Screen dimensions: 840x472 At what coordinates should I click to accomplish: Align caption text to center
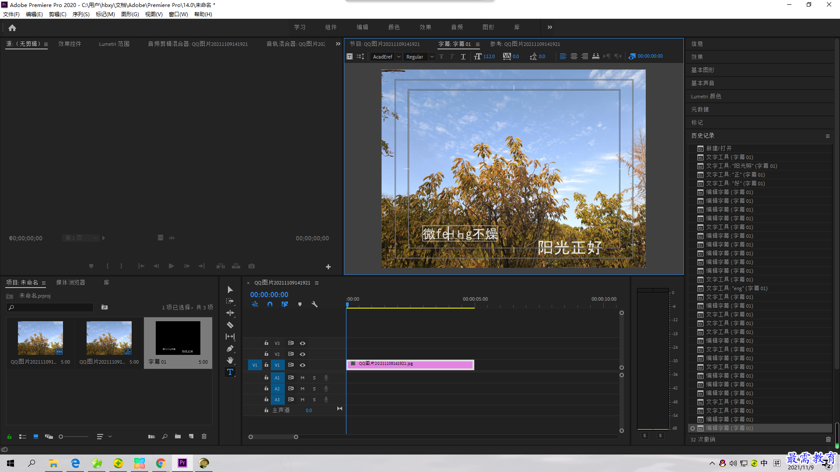tap(574, 56)
